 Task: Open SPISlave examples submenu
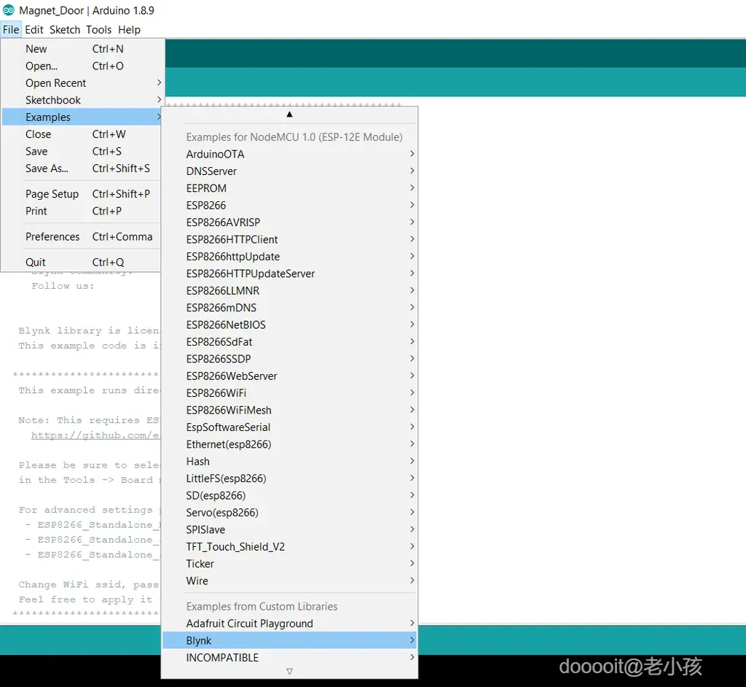[289, 529]
